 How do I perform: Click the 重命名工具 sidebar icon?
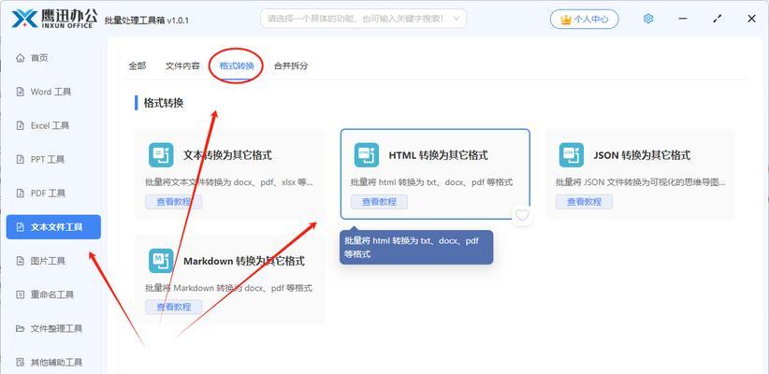20,295
